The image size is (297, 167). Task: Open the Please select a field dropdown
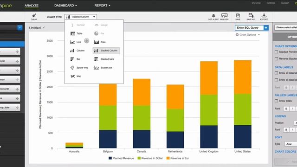click(286, 28)
